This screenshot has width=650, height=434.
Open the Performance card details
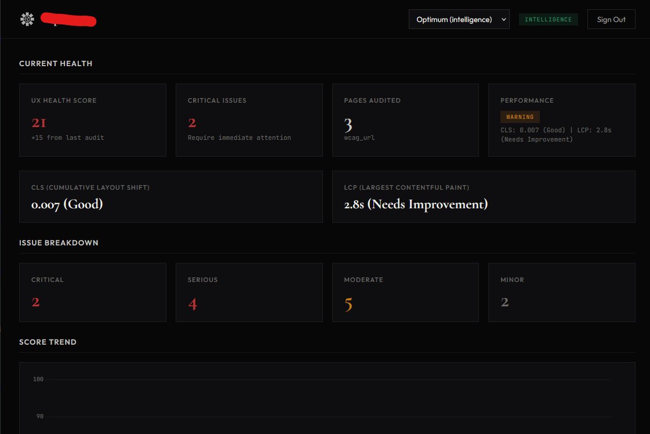pyautogui.click(x=561, y=119)
